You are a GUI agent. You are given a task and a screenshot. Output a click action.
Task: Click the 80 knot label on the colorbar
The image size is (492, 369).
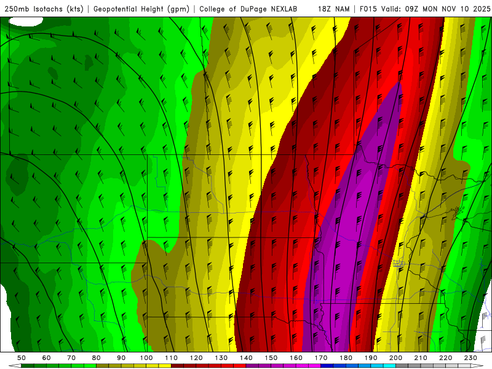[x=97, y=358]
